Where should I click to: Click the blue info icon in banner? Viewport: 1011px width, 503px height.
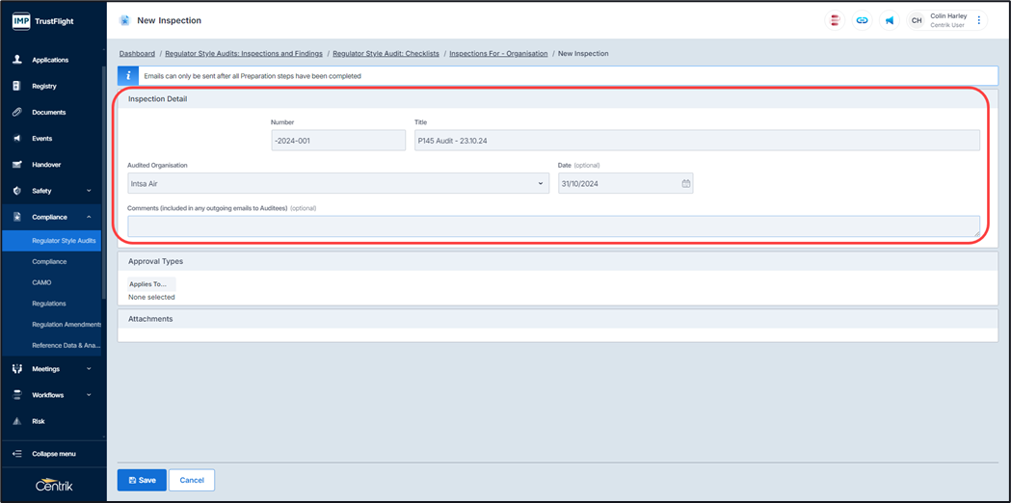click(x=128, y=75)
